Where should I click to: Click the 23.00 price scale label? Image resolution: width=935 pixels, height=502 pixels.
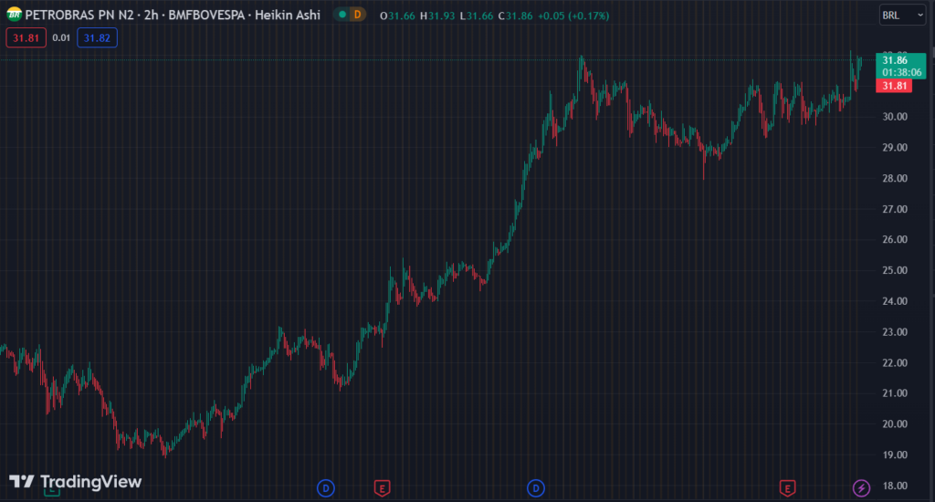pos(895,331)
